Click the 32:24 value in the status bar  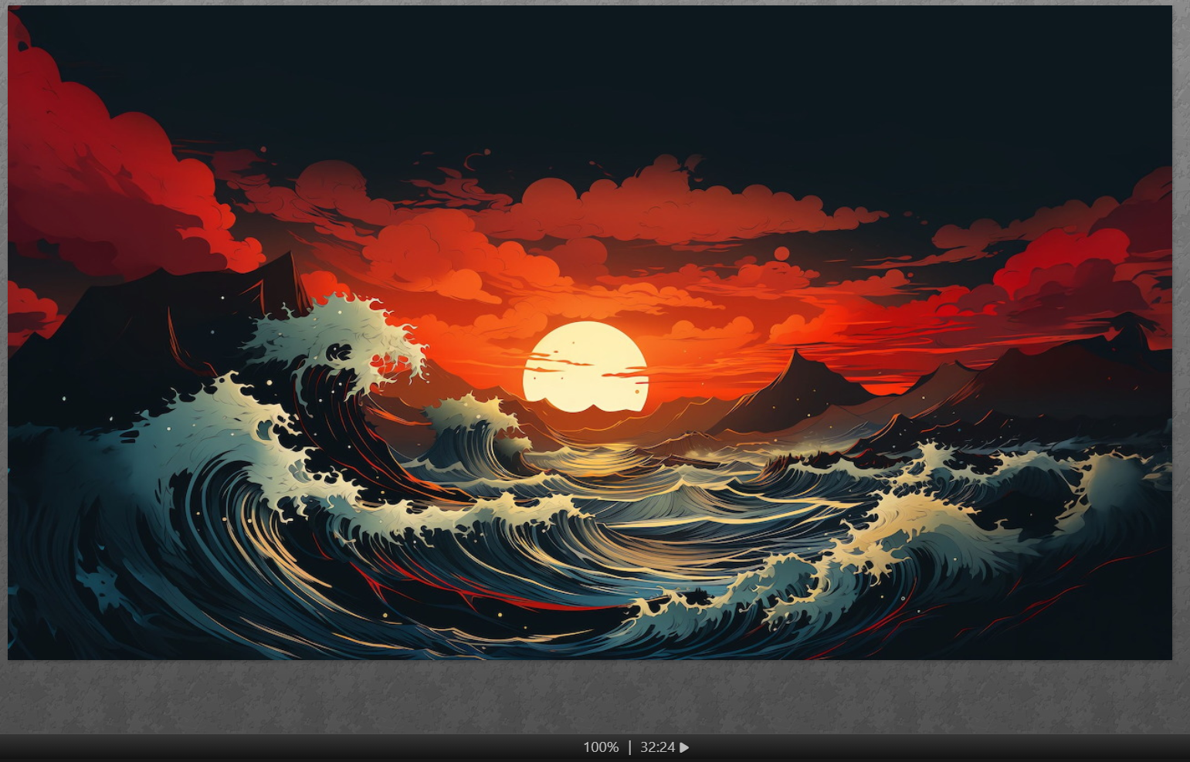[x=657, y=747]
